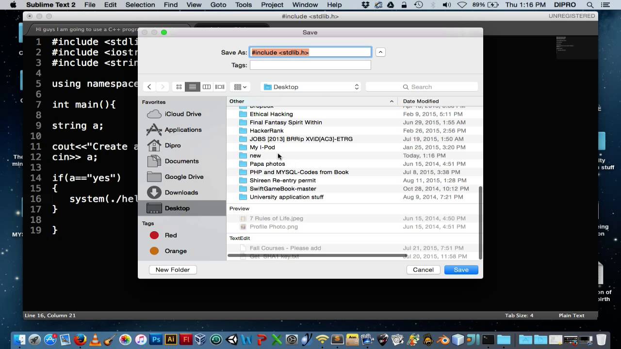The height and width of the screenshot is (349, 621).
Task: Open System Preferences from the dock
Action: click(x=292, y=339)
